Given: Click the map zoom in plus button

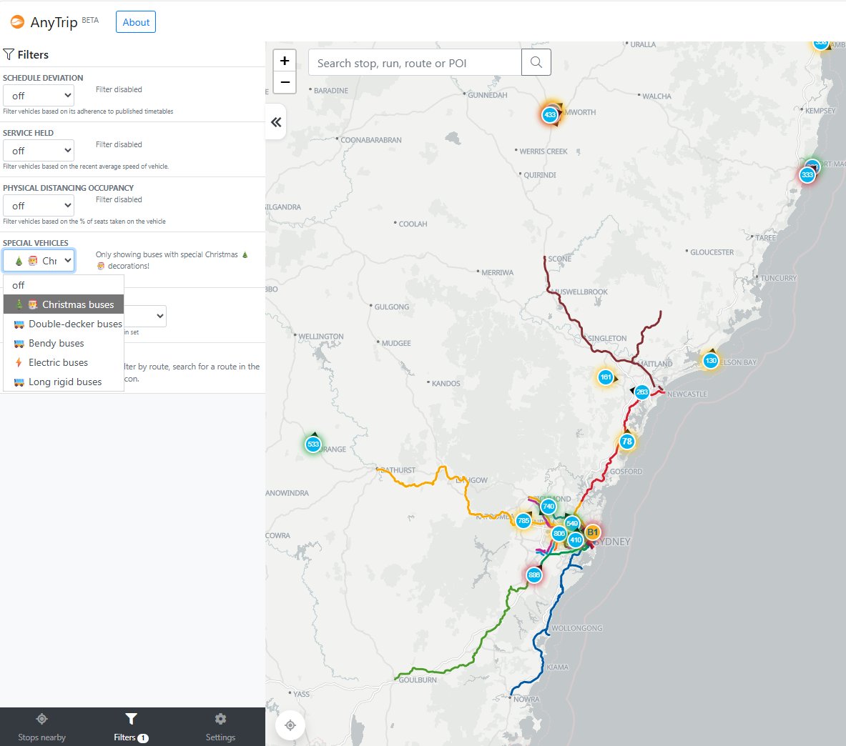Looking at the screenshot, I should click(285, 60).
